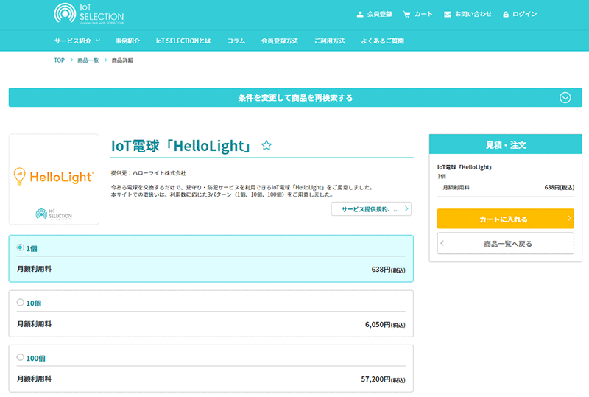Expand the サービス紹介 dropdown menu
The image size is (589, 397).
[77, 41]
